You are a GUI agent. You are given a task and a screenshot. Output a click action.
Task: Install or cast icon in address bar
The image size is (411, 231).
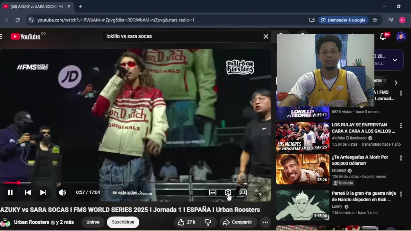(312, 20)
